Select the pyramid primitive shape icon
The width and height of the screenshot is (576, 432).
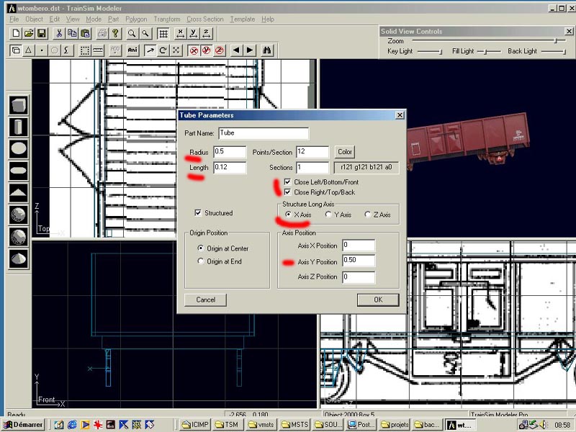[x=19, y=193]
